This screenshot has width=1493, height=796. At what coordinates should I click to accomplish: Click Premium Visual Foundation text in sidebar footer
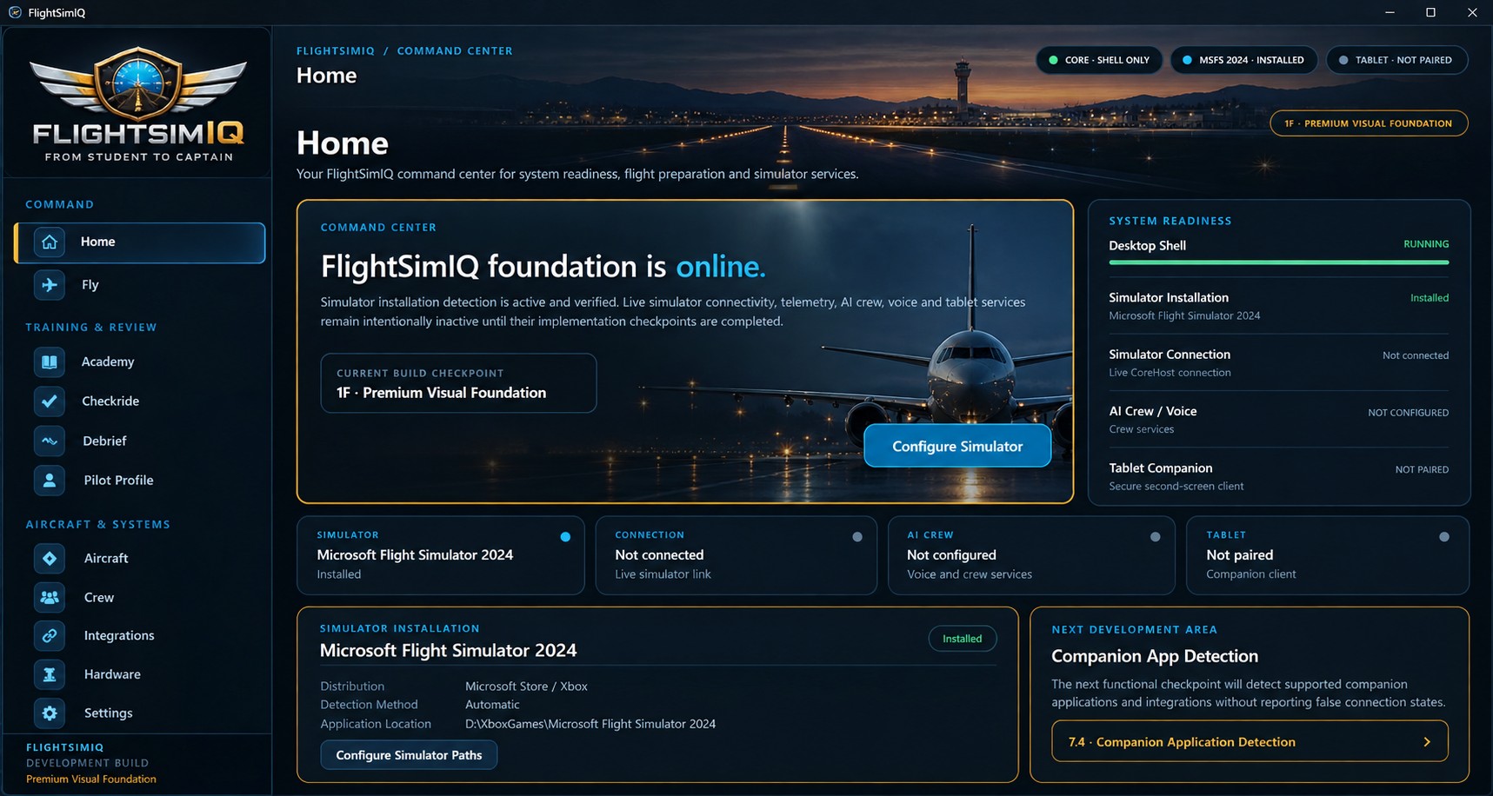click(x=91, y=779)
